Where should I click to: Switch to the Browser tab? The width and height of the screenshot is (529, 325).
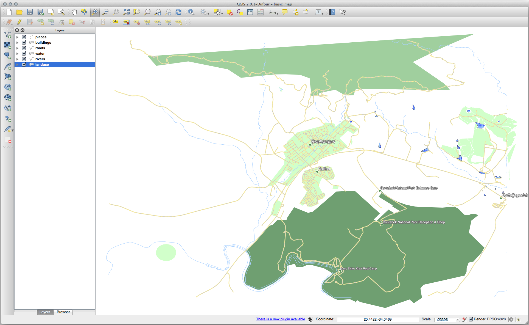tap(63, 312)
